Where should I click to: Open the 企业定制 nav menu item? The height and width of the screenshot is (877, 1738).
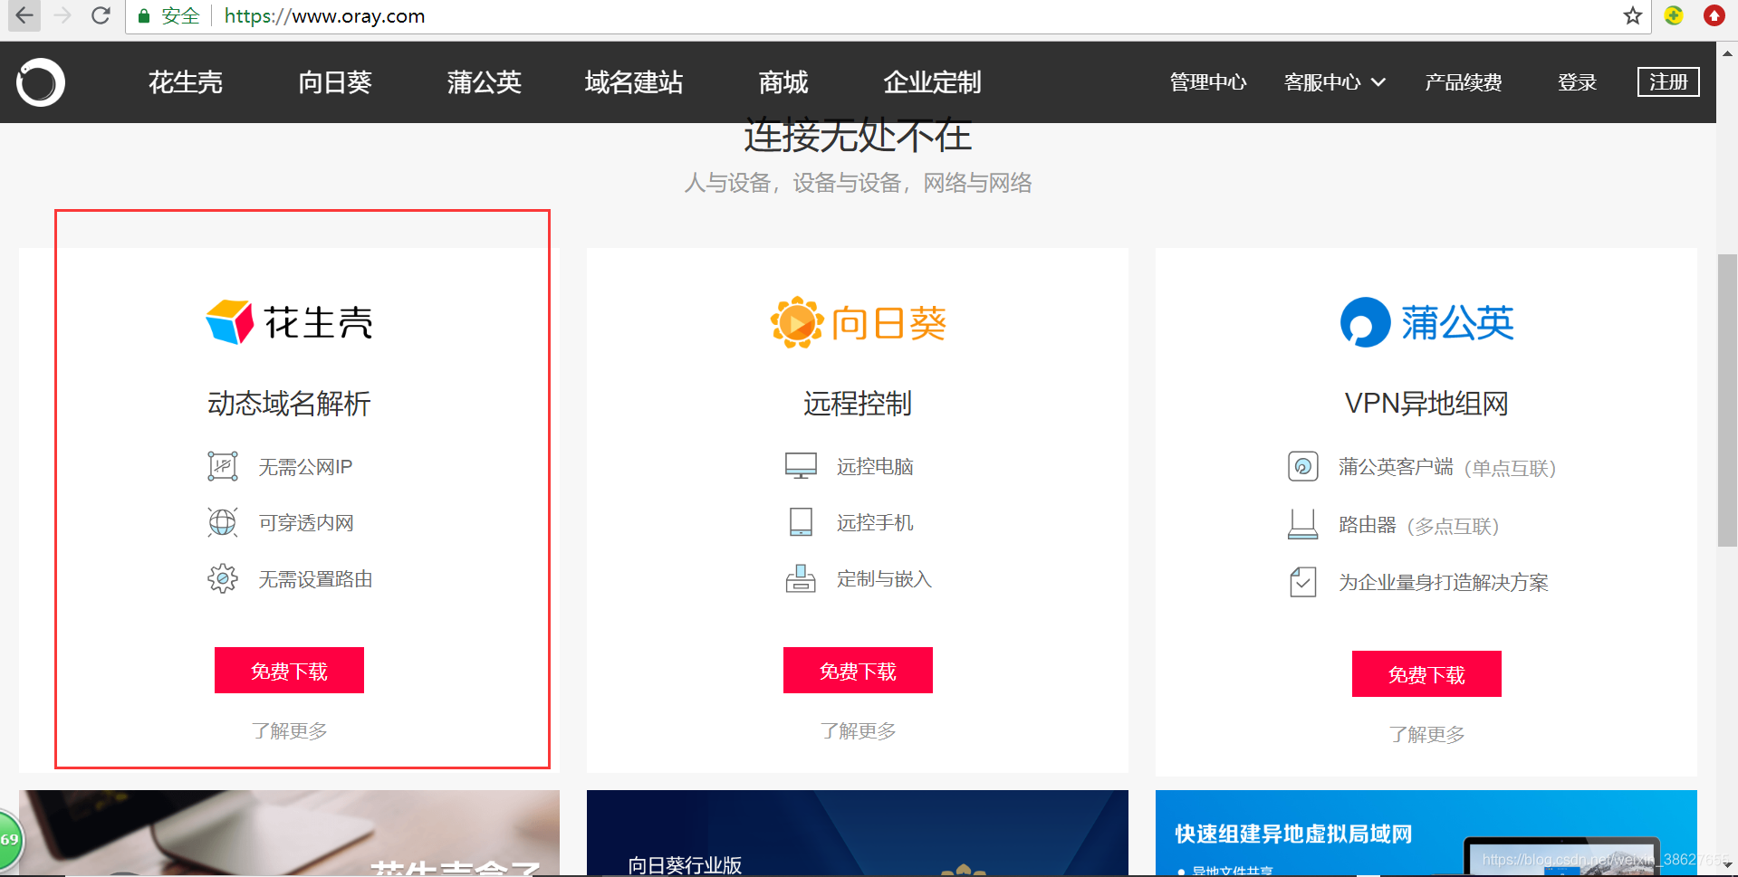point(932,82)
